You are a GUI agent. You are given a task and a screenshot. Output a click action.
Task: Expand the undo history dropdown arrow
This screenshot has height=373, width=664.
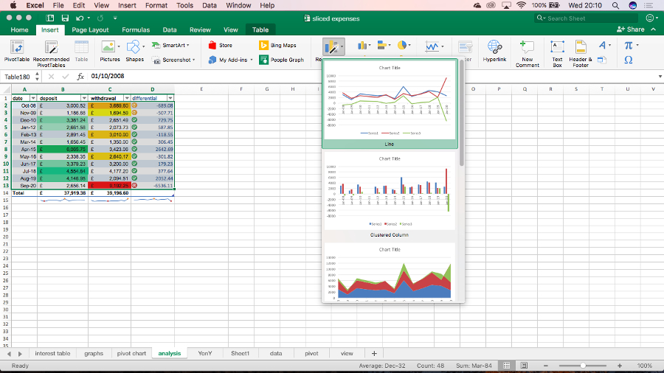[x=89, y=18]
